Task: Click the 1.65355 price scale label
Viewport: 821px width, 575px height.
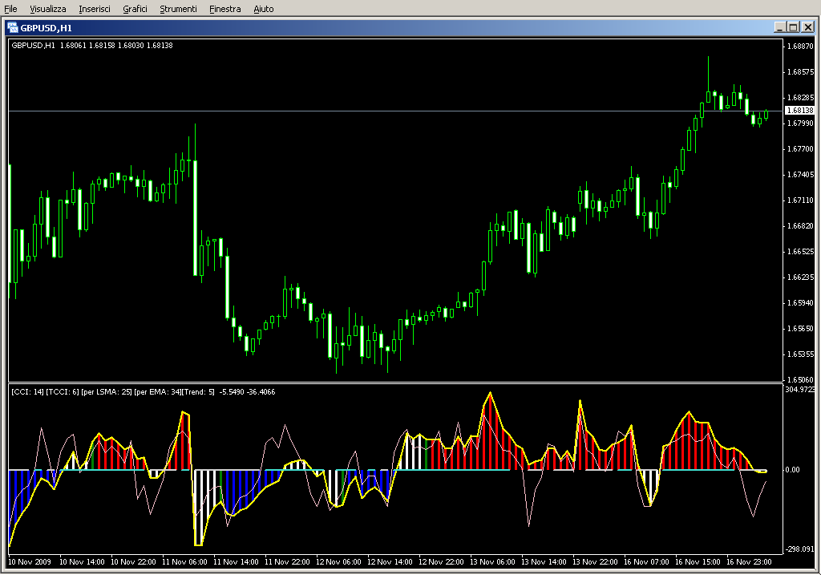Action: tap(801, 354)
